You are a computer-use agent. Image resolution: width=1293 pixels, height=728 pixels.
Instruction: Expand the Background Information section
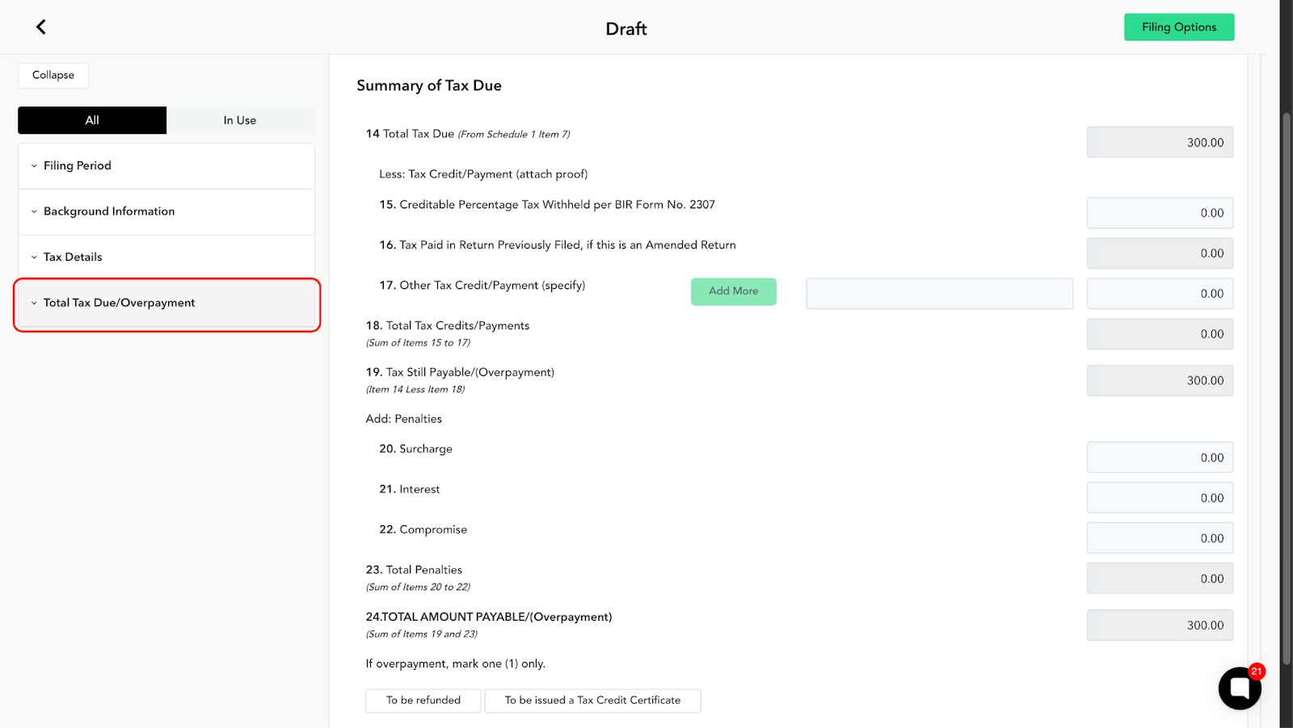pos(166,211)
